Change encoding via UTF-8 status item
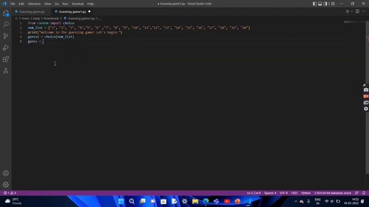 (284, 193)
